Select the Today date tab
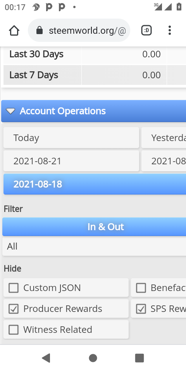 pos(71,138)
